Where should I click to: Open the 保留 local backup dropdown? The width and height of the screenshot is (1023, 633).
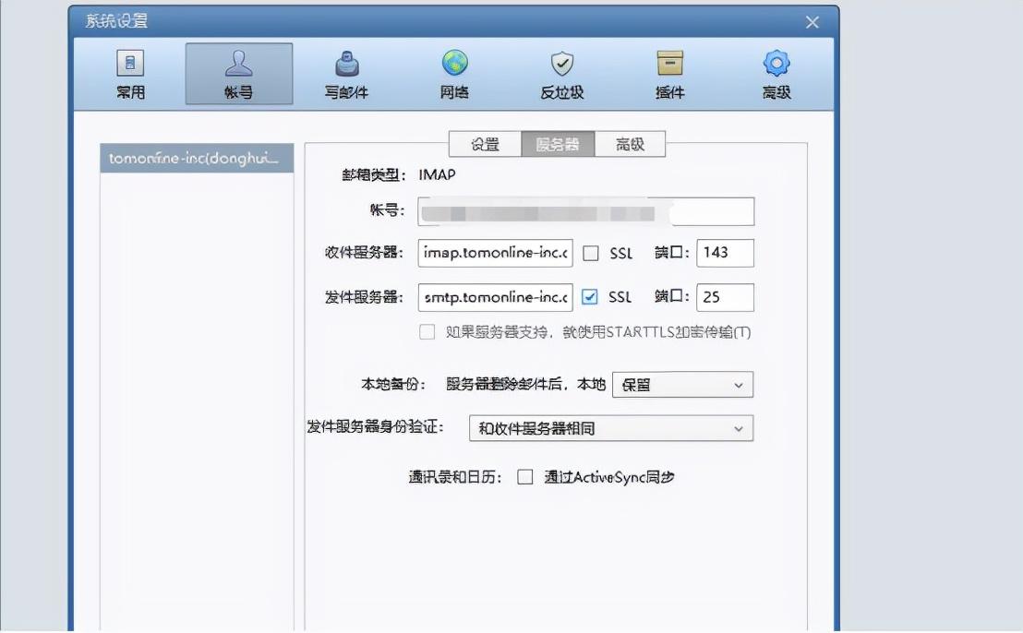pos(682,385)
